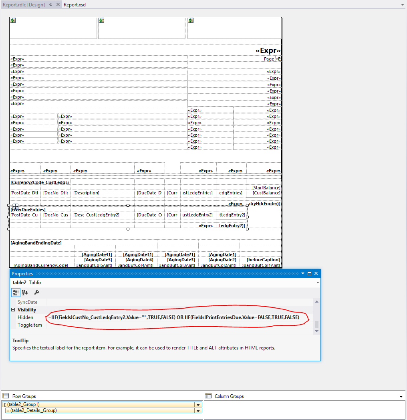This screenshot has height=420, width=407.
Task: Open Property Pages via the wrench icon
Action: point(36,292)
